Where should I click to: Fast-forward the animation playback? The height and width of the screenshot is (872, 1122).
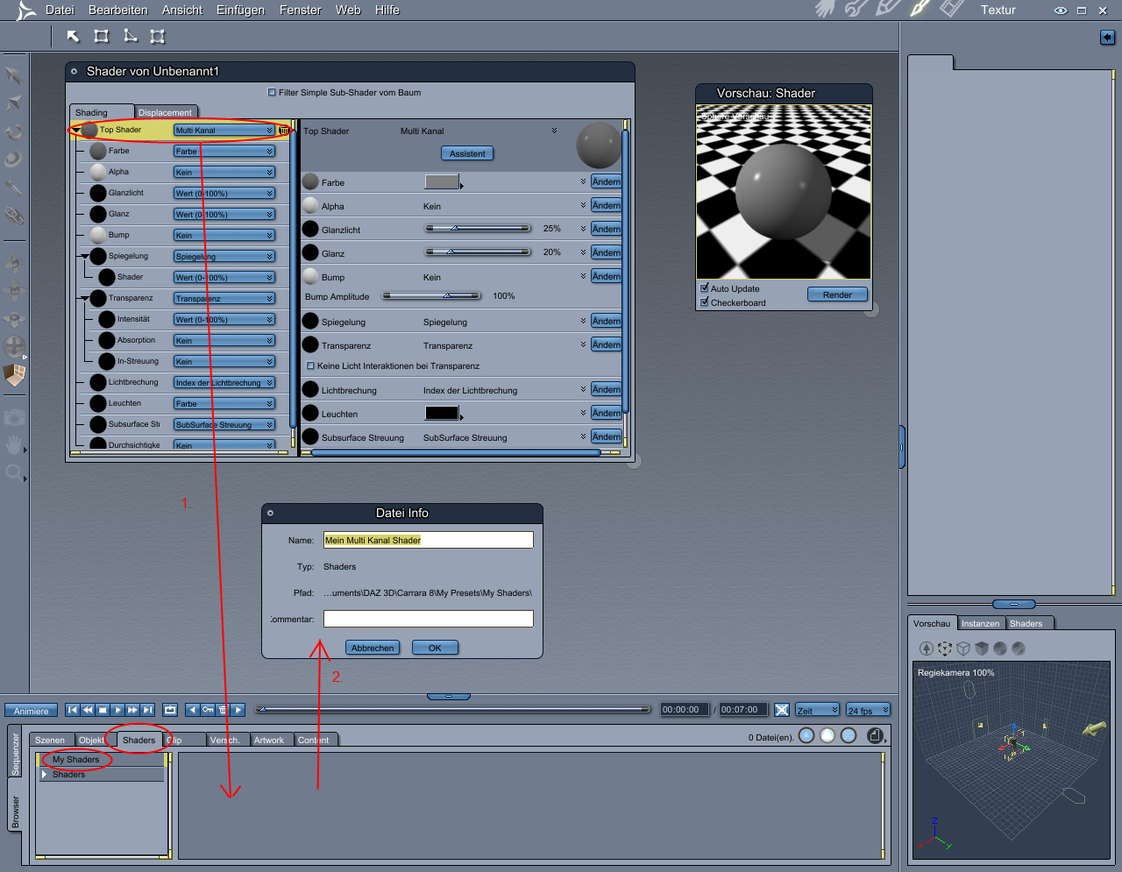coord(132,710)
